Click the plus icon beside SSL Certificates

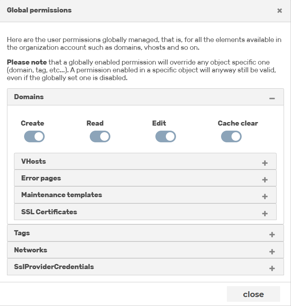tap(265, 213)
